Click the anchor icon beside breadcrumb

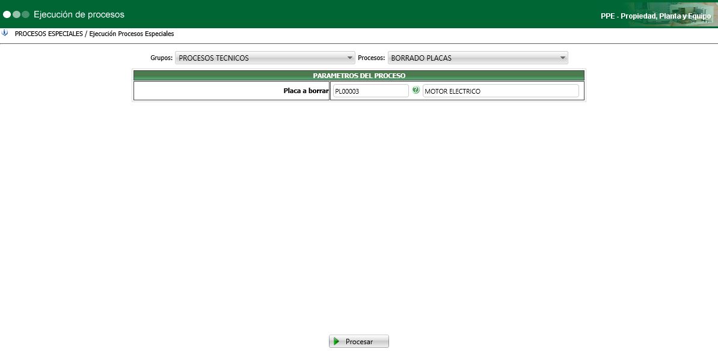click(x=5, y=34)
